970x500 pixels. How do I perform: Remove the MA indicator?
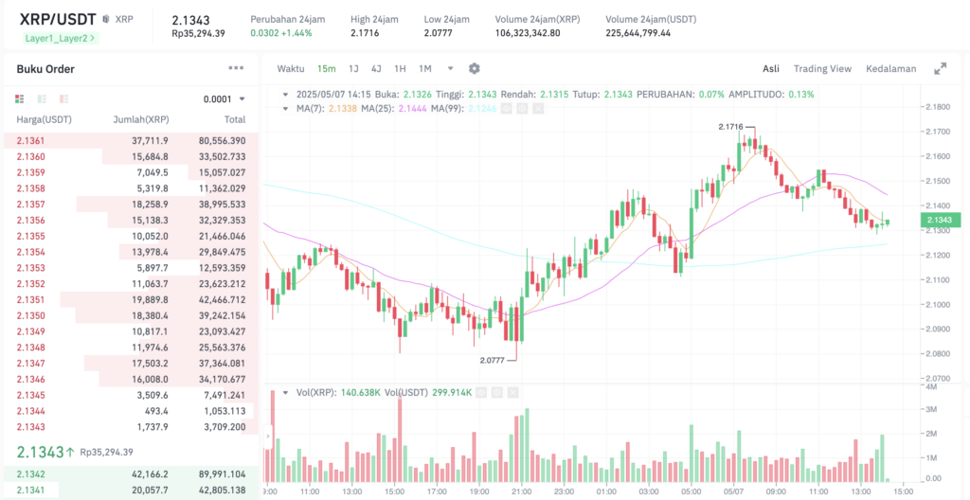538,108
